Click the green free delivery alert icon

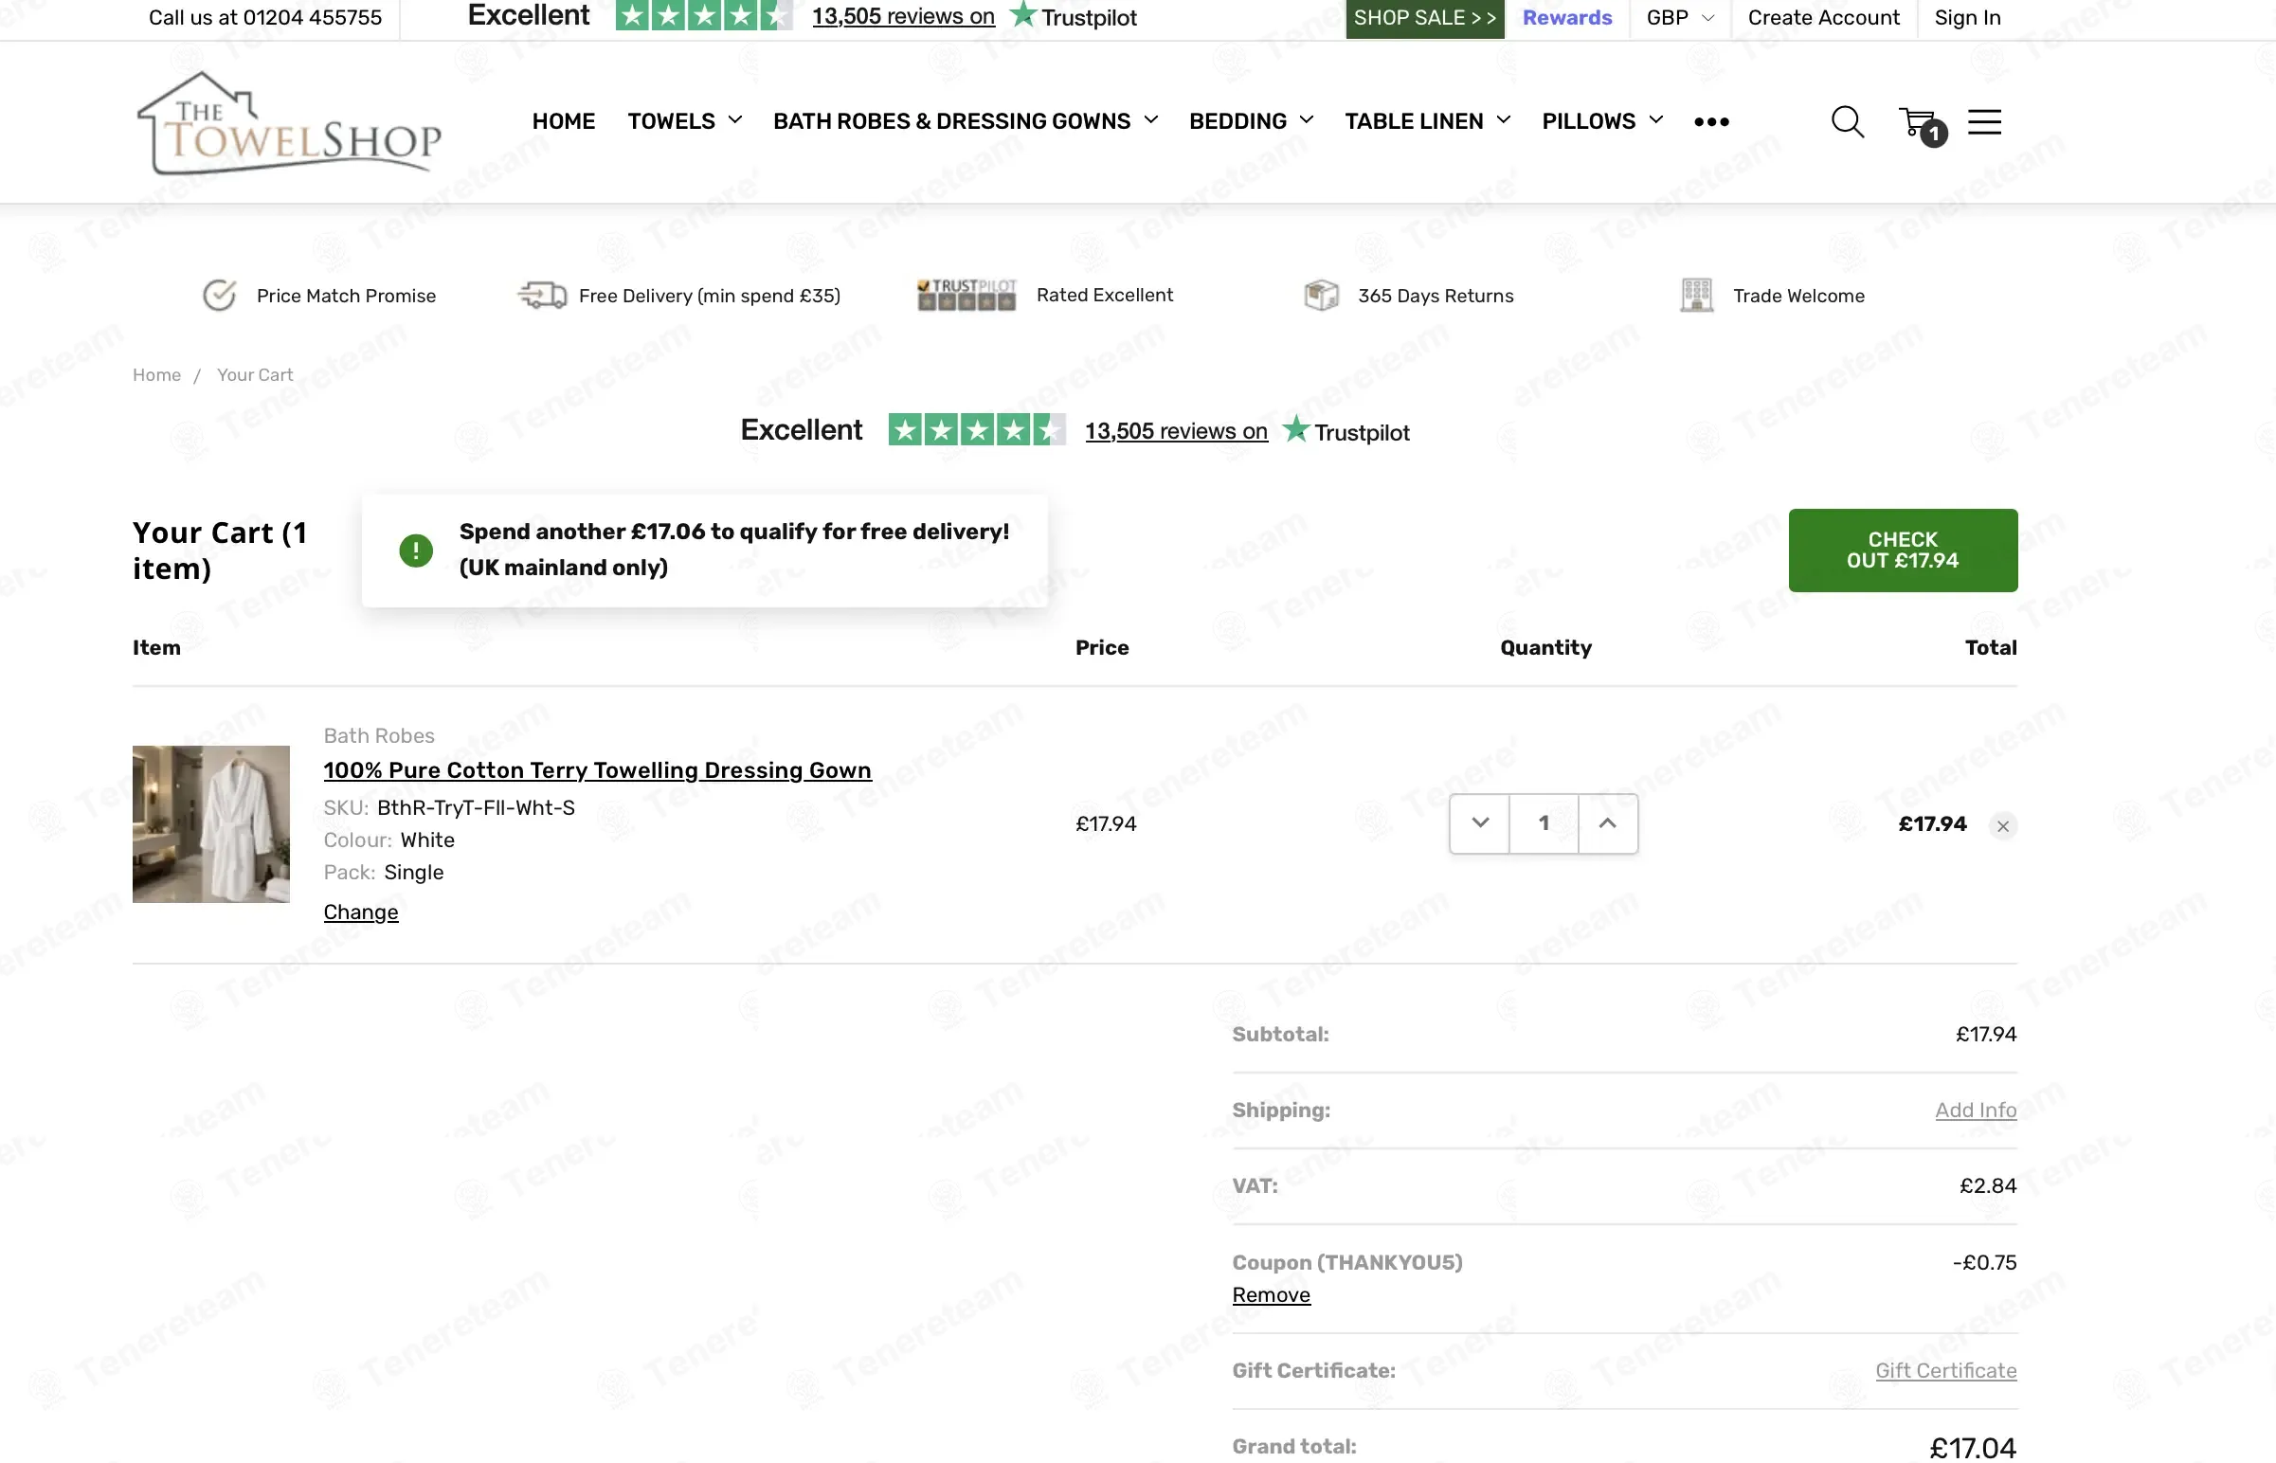click(416, 551)
